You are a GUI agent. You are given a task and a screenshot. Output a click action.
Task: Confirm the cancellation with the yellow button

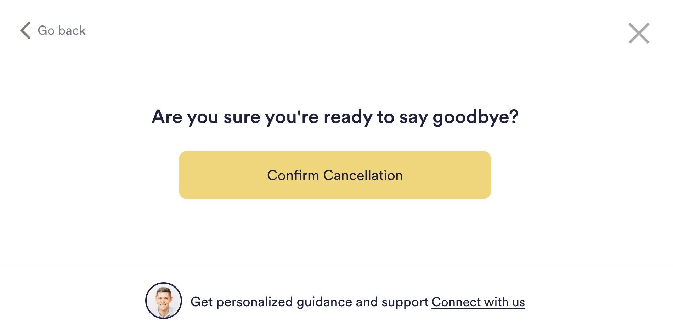[x=335, y=175]
